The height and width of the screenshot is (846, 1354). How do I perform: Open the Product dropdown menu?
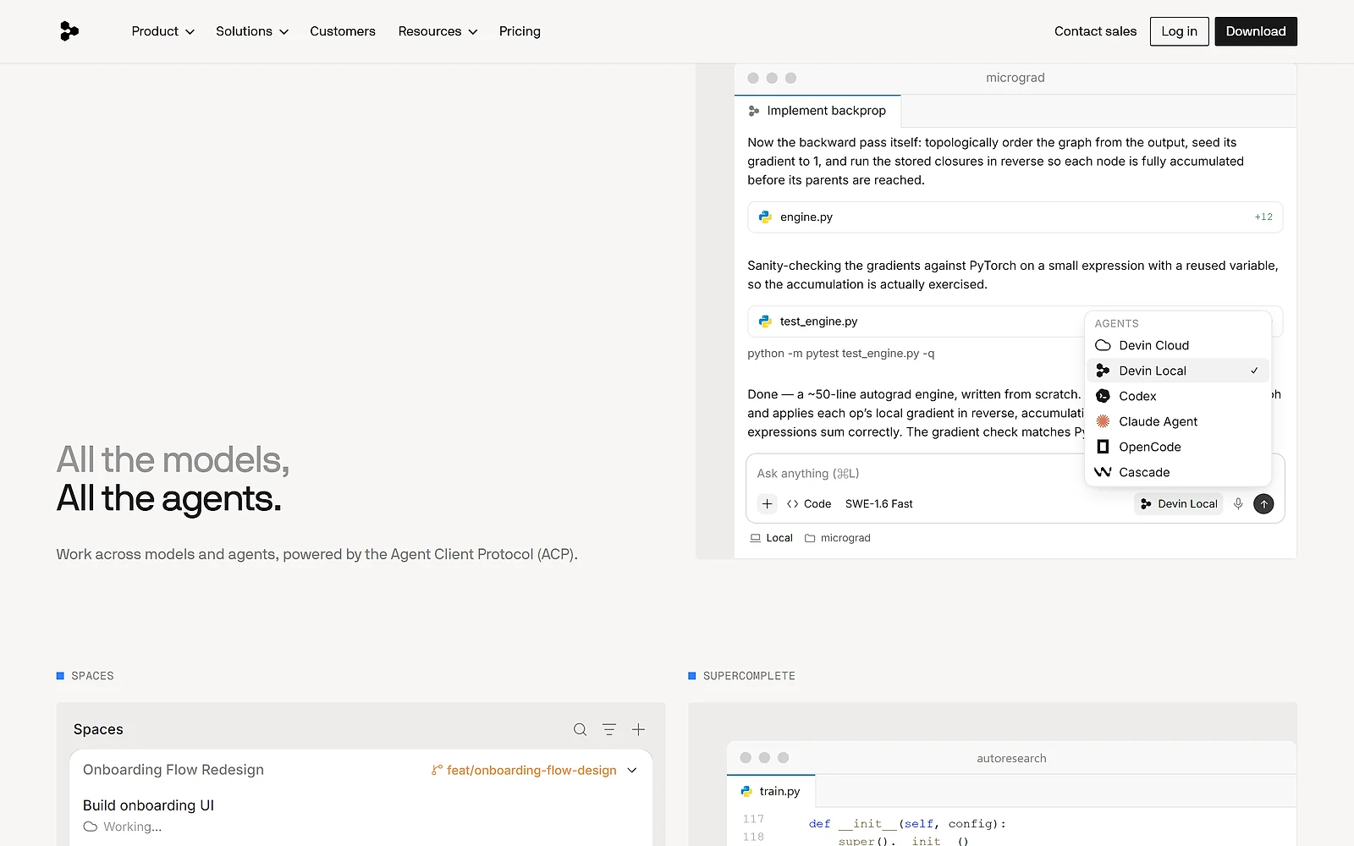coord(162,31)
